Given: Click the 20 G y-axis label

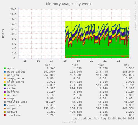Looking at the screenshot, I should 13,9.
